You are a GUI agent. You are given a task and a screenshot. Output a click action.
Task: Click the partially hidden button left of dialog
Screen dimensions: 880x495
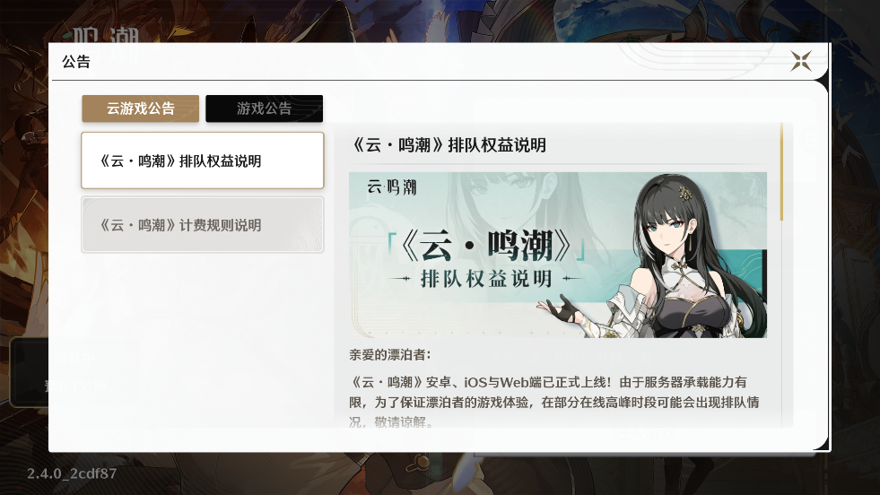pyautogui.click(x=29, y=371)
